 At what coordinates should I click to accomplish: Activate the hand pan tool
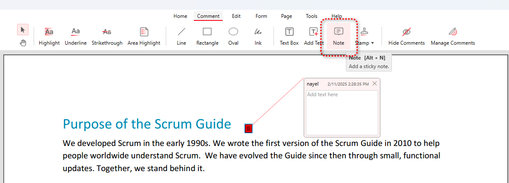[23, 43]
